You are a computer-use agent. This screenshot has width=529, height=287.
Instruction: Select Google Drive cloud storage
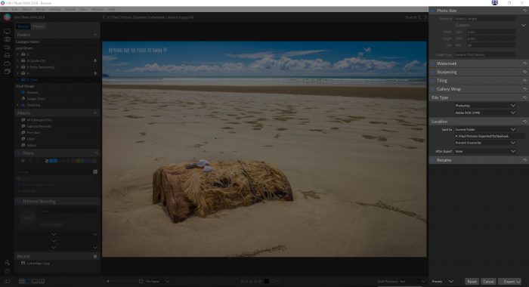36,99
